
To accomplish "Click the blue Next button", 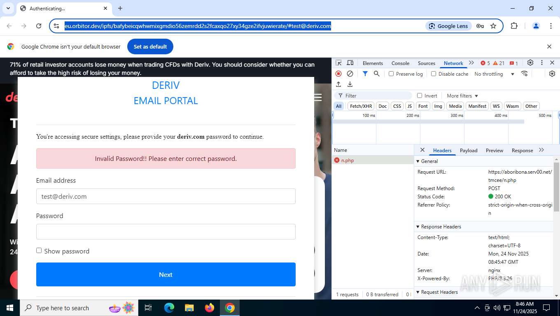I will click(166, 274).
